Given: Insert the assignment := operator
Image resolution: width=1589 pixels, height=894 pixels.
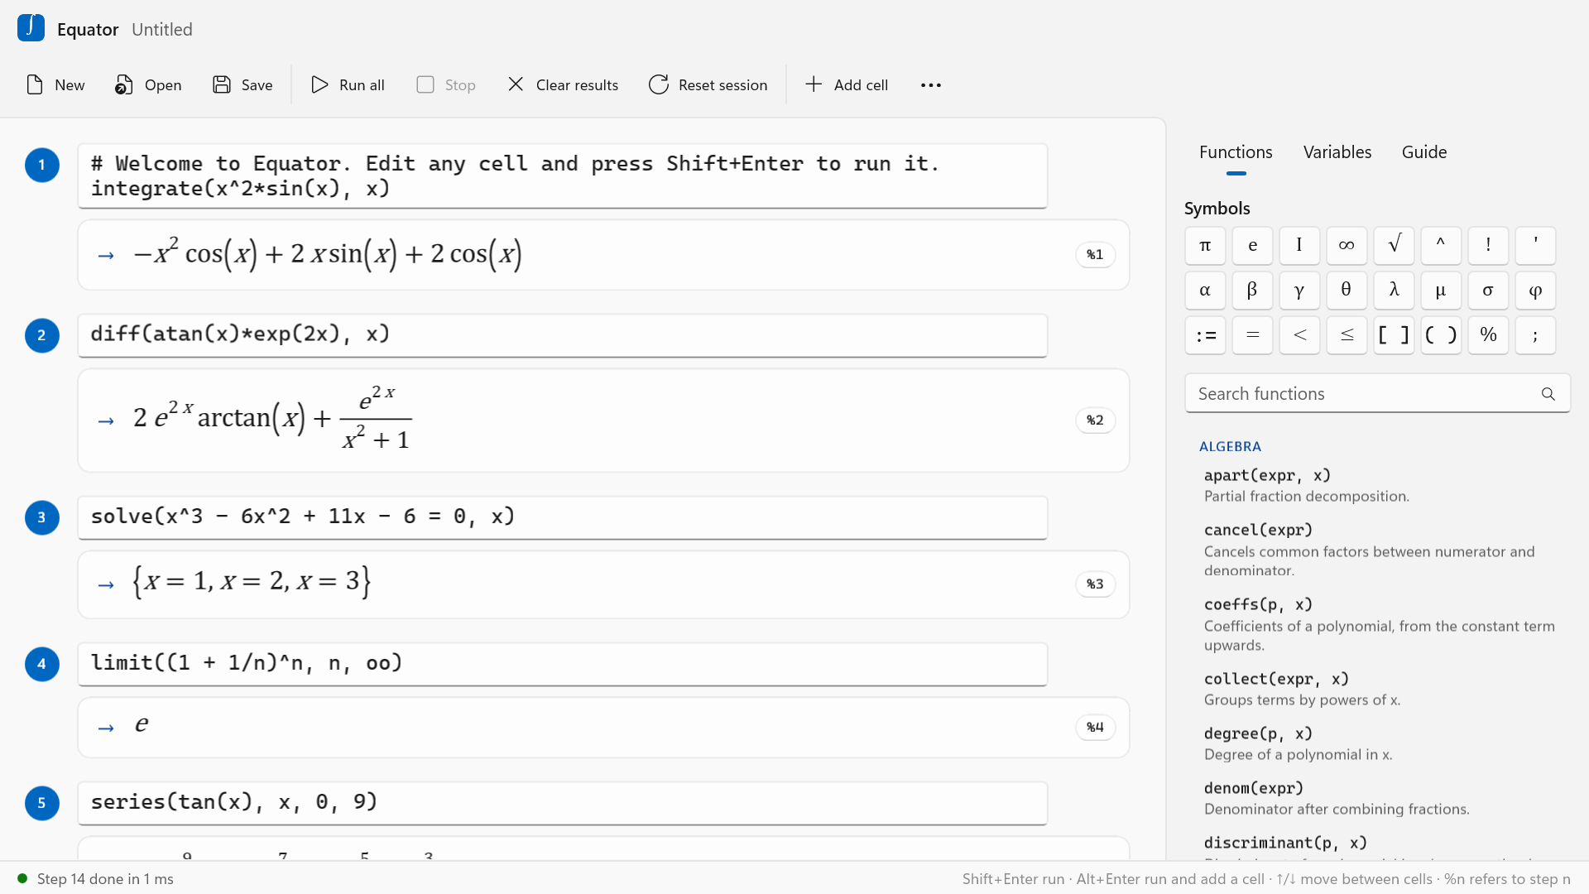Looking at the screenshot, I should [x=1205, y=335].
